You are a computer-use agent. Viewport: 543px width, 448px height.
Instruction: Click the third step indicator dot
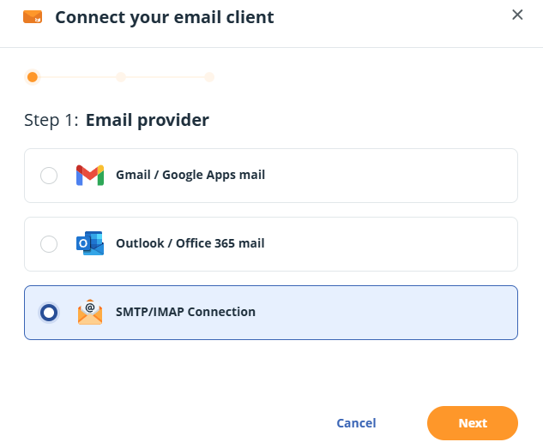point(209,77)
